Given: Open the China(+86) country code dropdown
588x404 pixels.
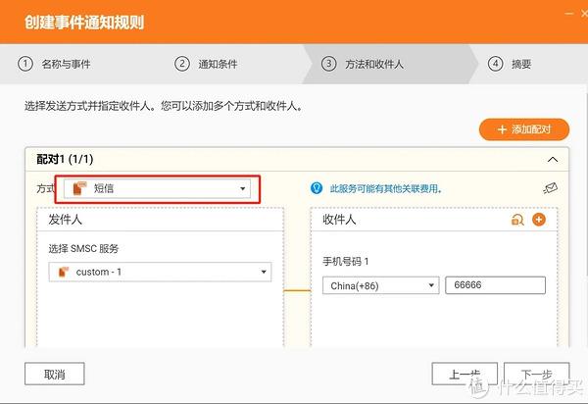Looking at the screenshot, I should [x=379, y=285].
